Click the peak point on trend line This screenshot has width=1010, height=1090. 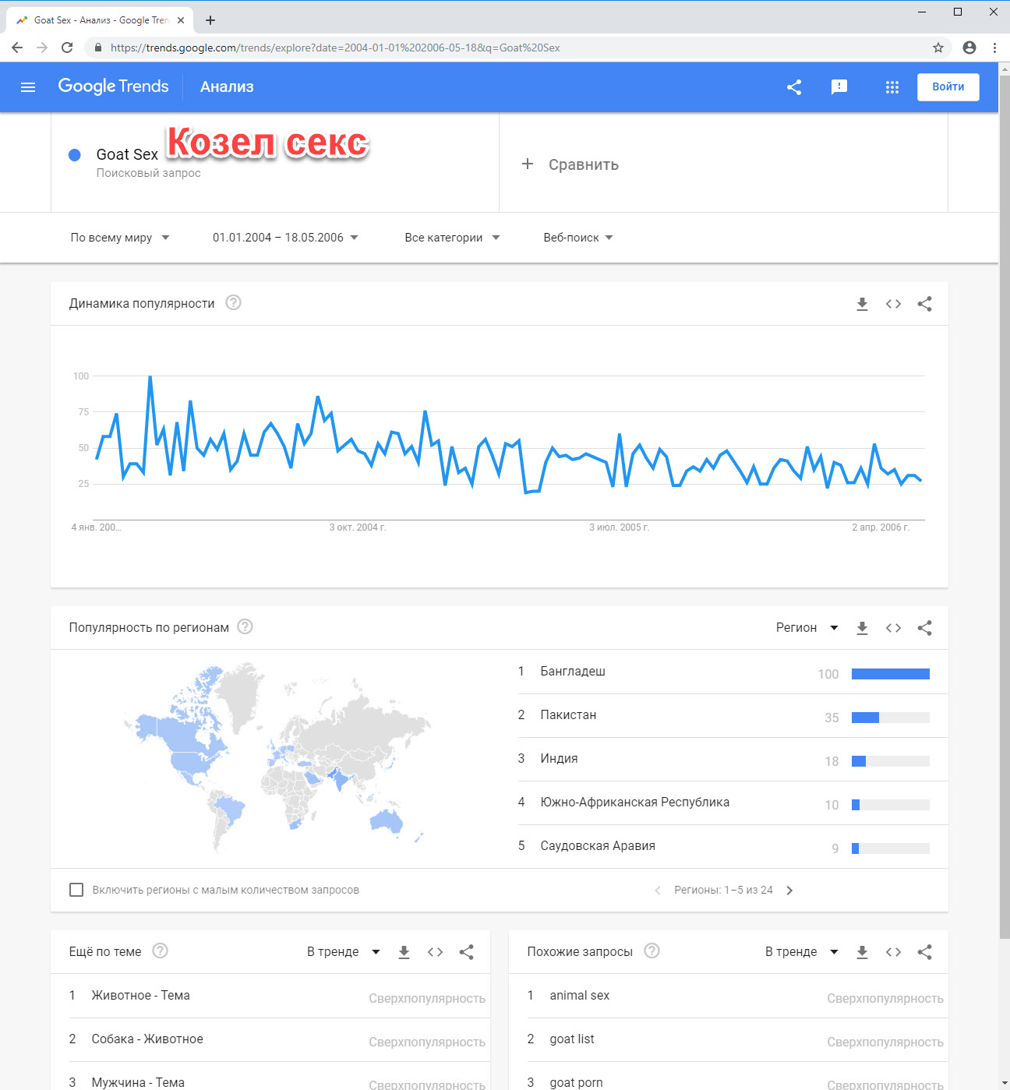tap(150, 377)
